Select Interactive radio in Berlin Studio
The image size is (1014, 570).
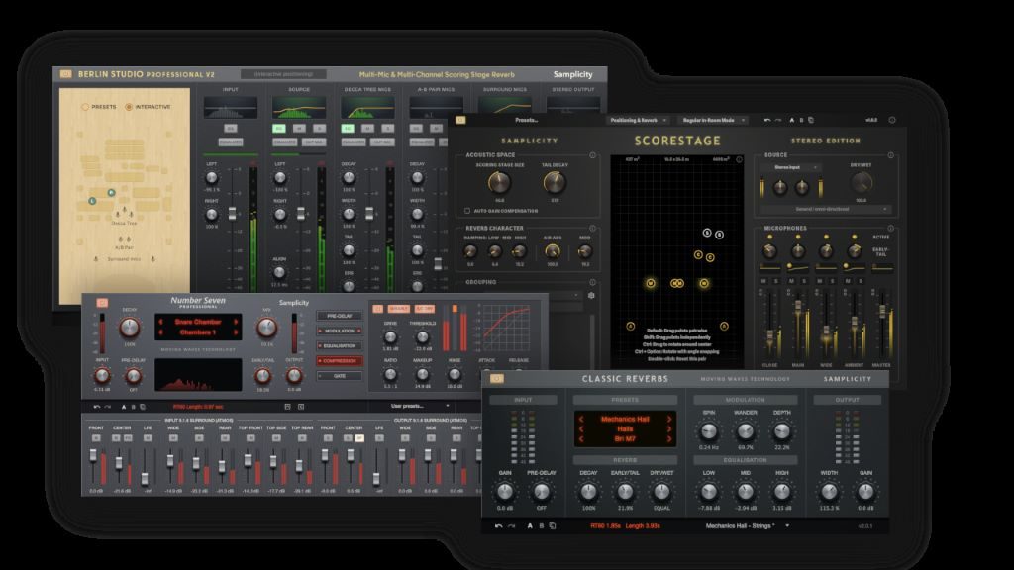click(x=129, y=107)
